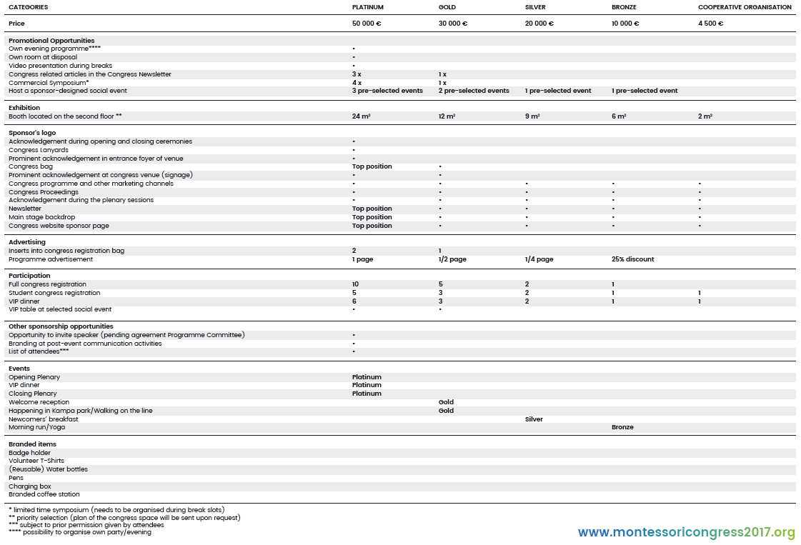Viewport: 801px width, 545px height.
Task: Click the 50 000 € Platinum price
Action: [367, 24]
